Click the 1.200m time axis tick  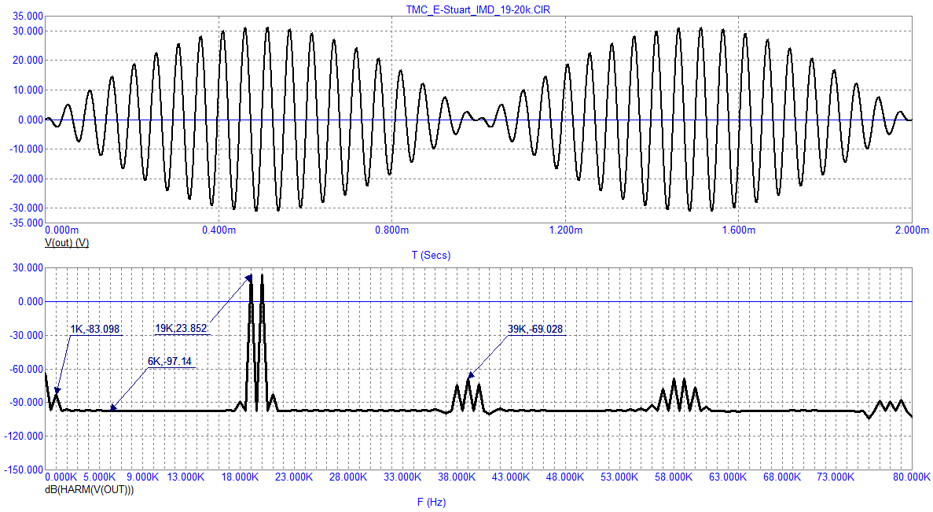pos(565,230)
